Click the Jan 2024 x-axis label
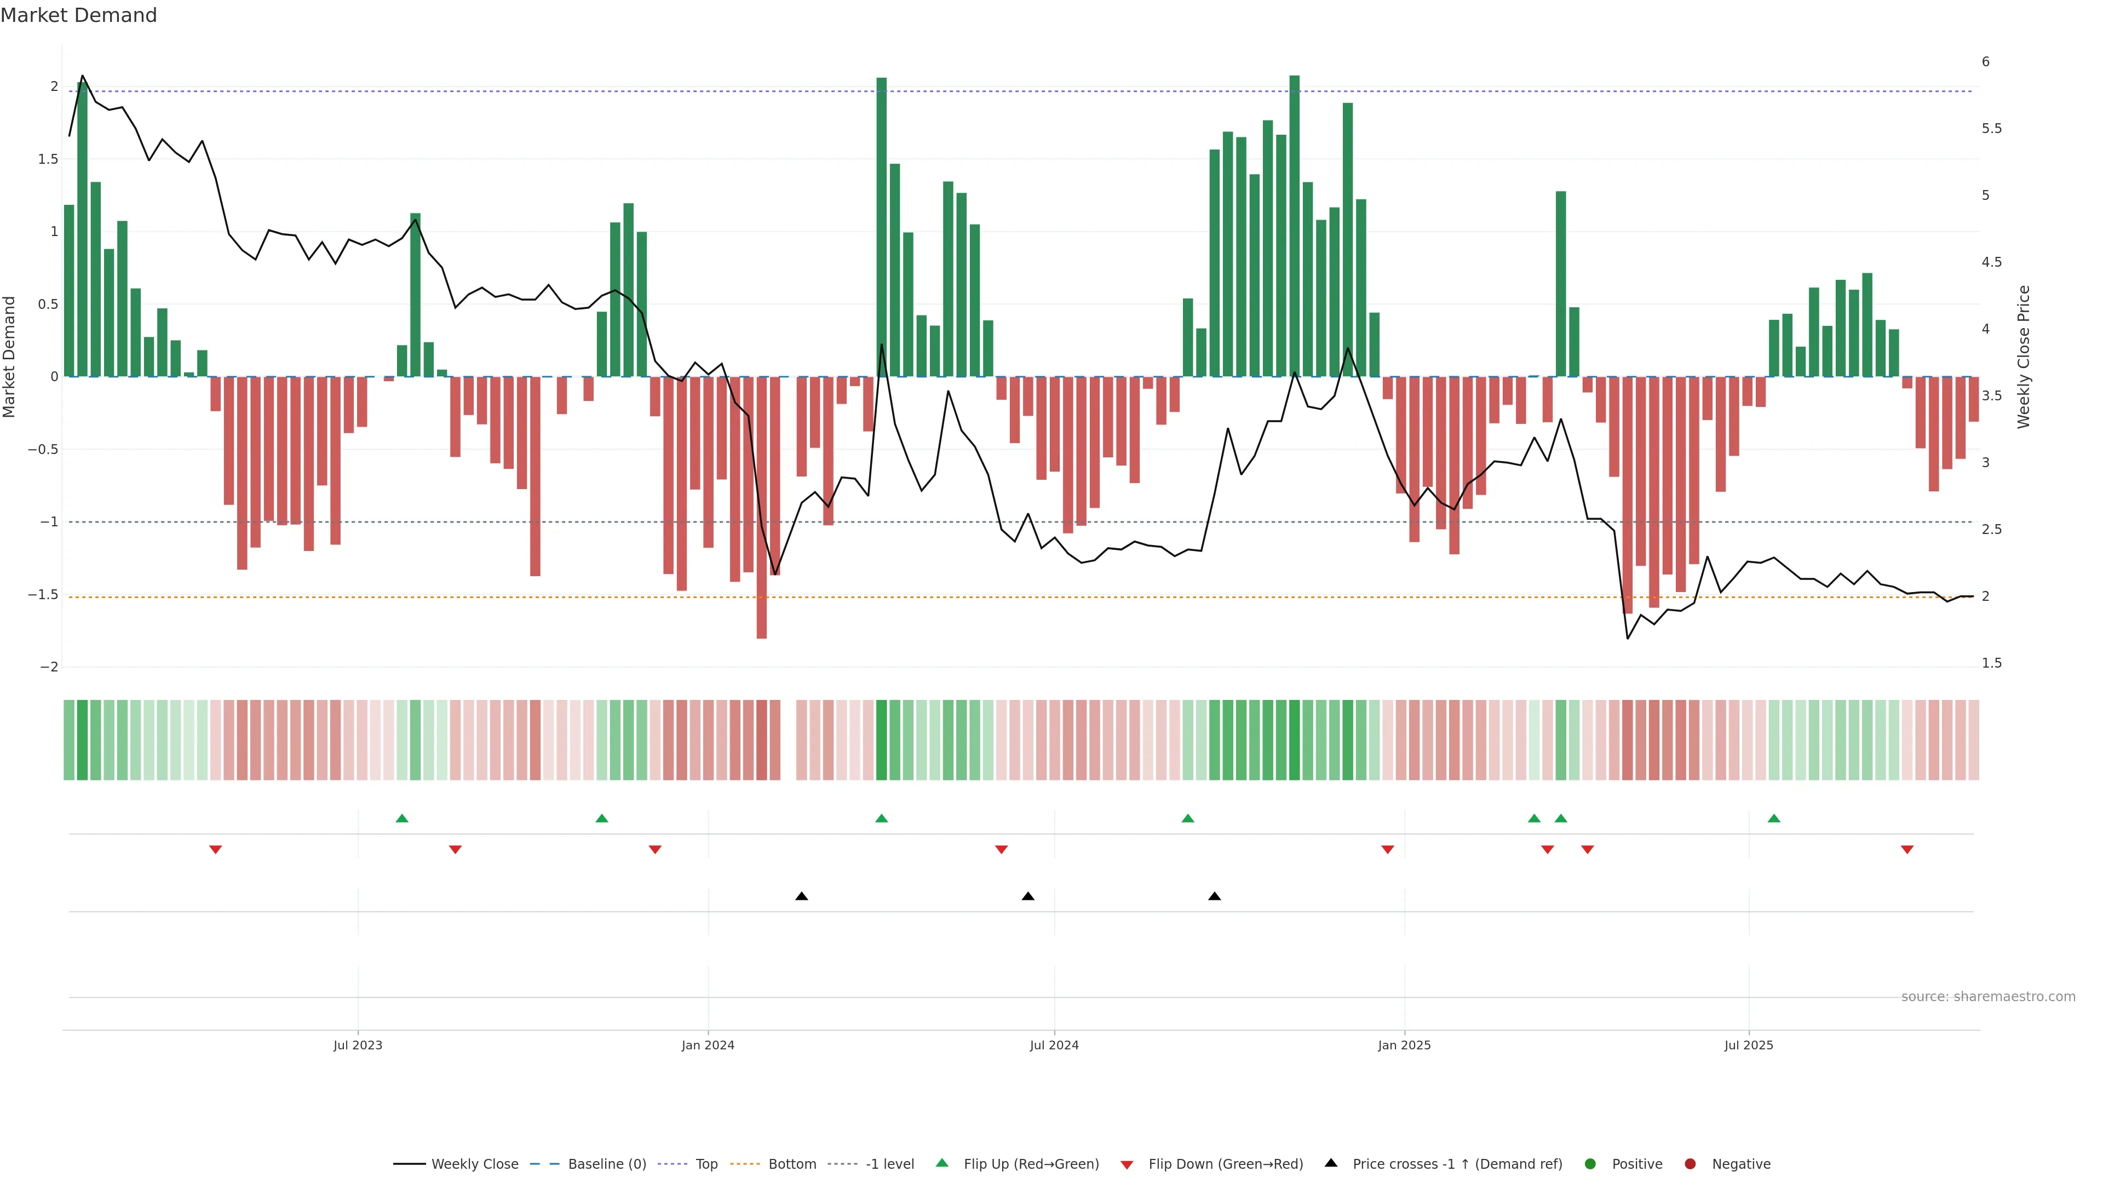This screenshot has width=2103, height=1183. click(x=708, y=1045)
